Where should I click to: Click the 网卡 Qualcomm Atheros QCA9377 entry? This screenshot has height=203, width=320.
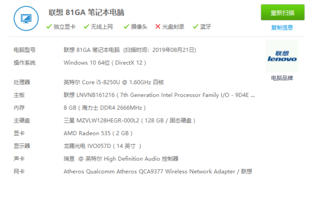[x=158, y=172]
